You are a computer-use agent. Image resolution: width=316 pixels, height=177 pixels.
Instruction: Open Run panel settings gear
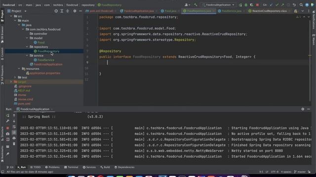click(x=303, y=109)
